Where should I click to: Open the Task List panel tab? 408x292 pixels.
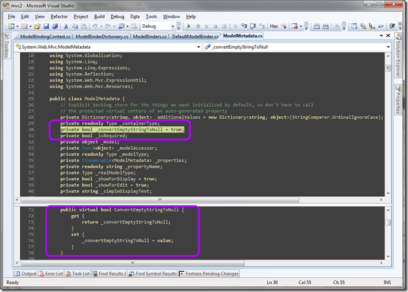(x=77, y=274)
